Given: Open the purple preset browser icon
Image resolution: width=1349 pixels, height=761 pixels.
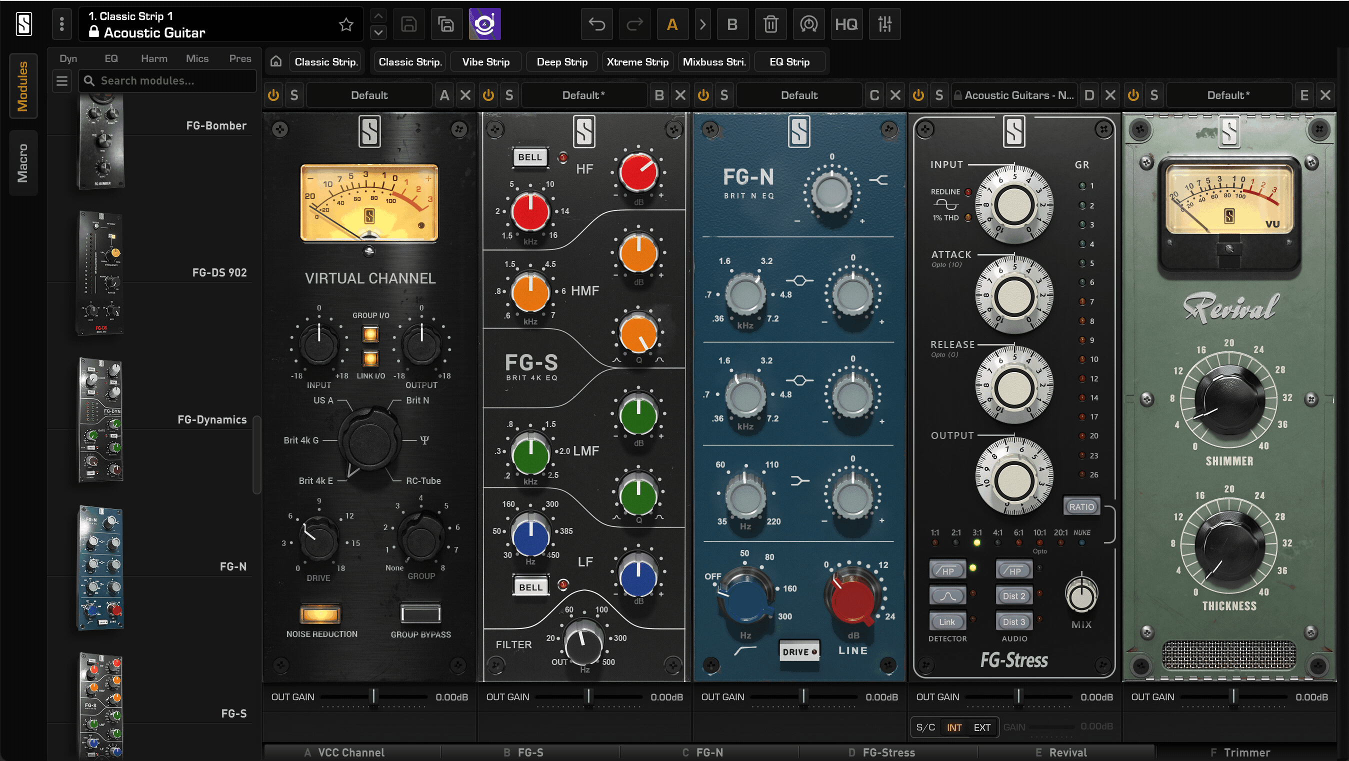Looking at the screenshot, I should point(485,24).
